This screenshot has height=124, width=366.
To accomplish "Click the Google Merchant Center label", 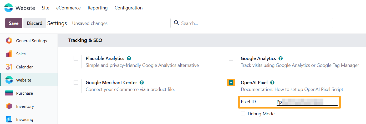I will click(x=111, y=83).
